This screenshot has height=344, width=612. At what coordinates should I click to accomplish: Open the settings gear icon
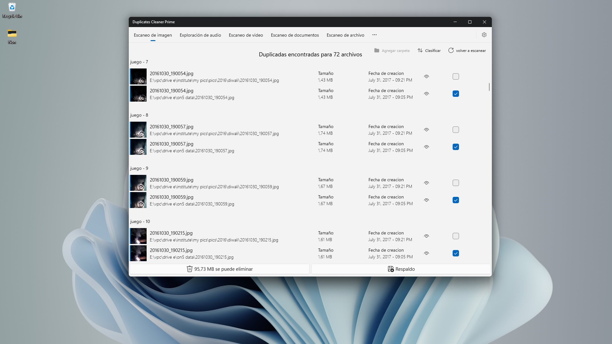coord(484,35)
